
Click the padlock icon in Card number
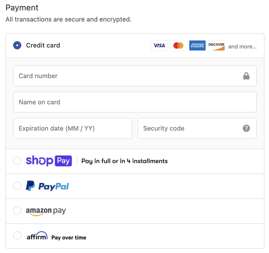246,76
